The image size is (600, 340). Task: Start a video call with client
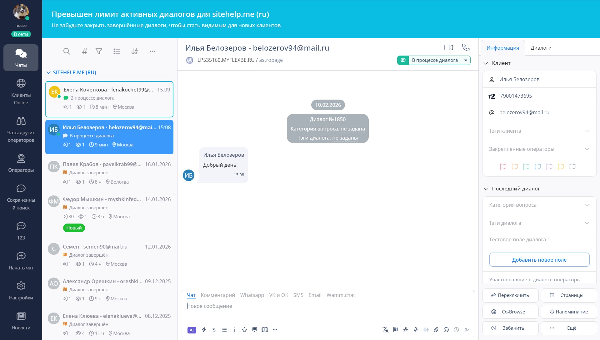pyautogui.click(x=448, y=47)
